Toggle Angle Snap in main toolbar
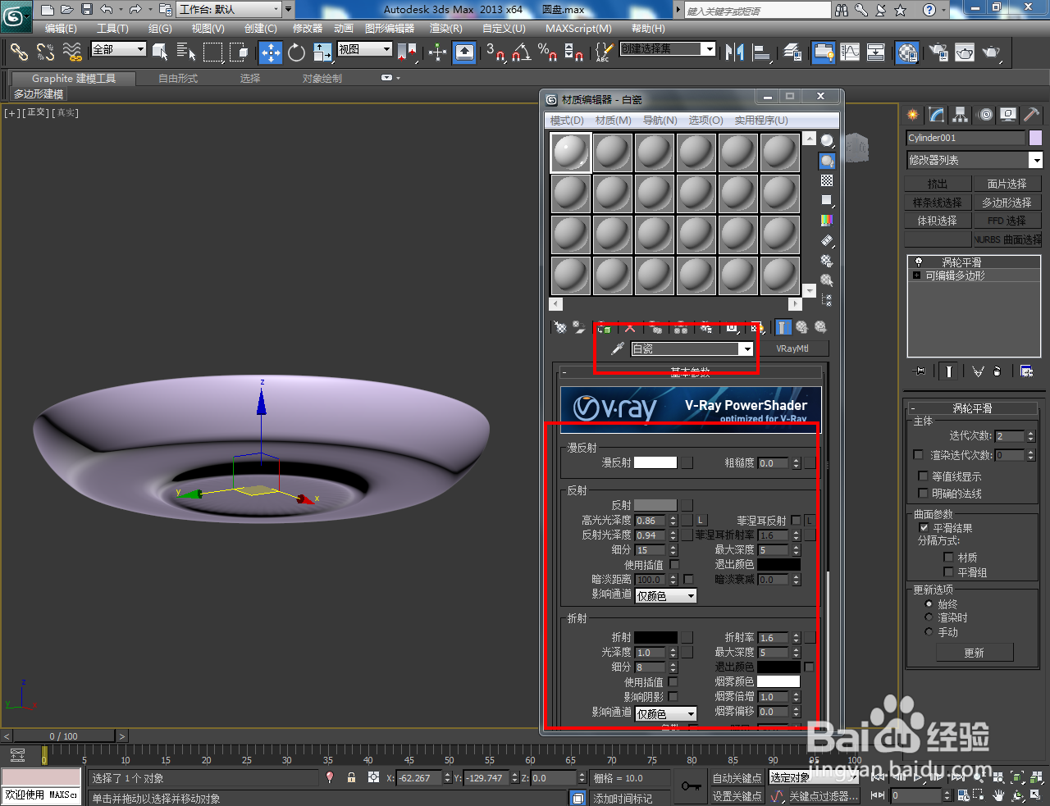This screenshot has height=806, width=1050. pyautogui.click(x=521, y=52)
